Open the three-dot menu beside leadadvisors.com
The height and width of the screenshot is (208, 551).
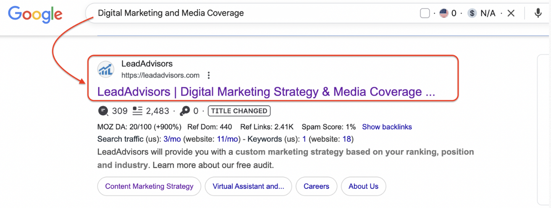tap(209, 75)
